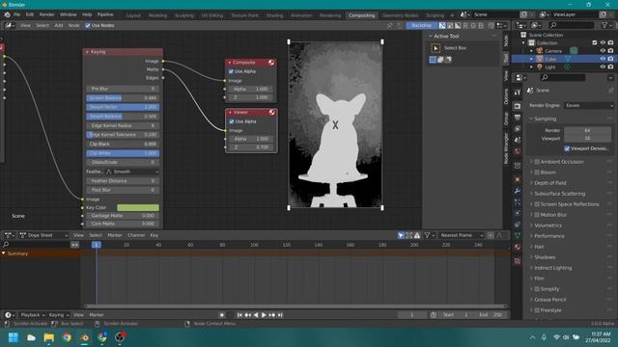
Task: Play the animation in reverse
Action: (x=256, y=315)
